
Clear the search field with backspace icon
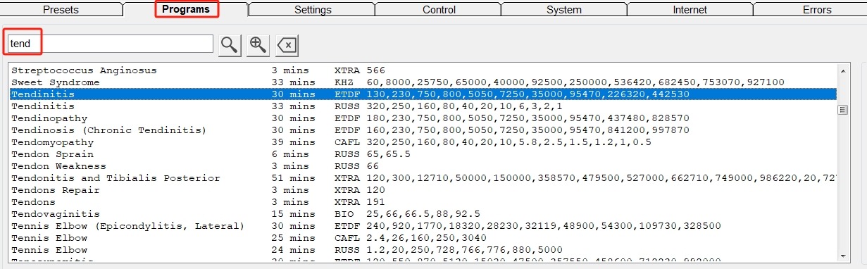(x=287, y=46)
